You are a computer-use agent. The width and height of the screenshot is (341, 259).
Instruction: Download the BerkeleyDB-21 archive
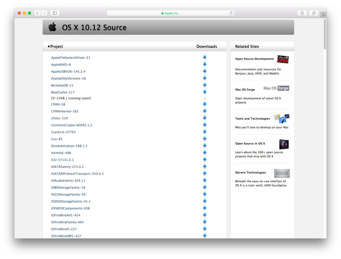(x=204, y=84)
